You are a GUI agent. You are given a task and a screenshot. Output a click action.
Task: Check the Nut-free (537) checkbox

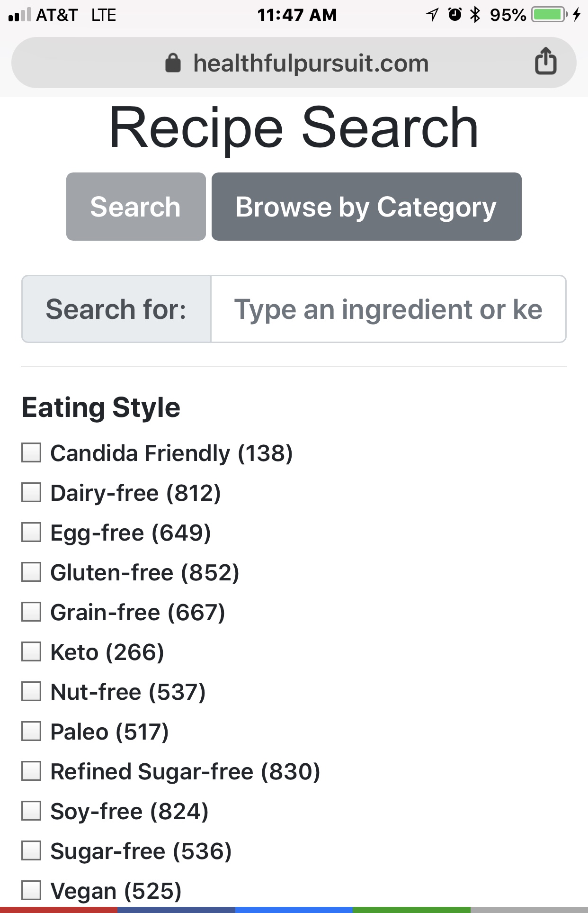[31, 691]
